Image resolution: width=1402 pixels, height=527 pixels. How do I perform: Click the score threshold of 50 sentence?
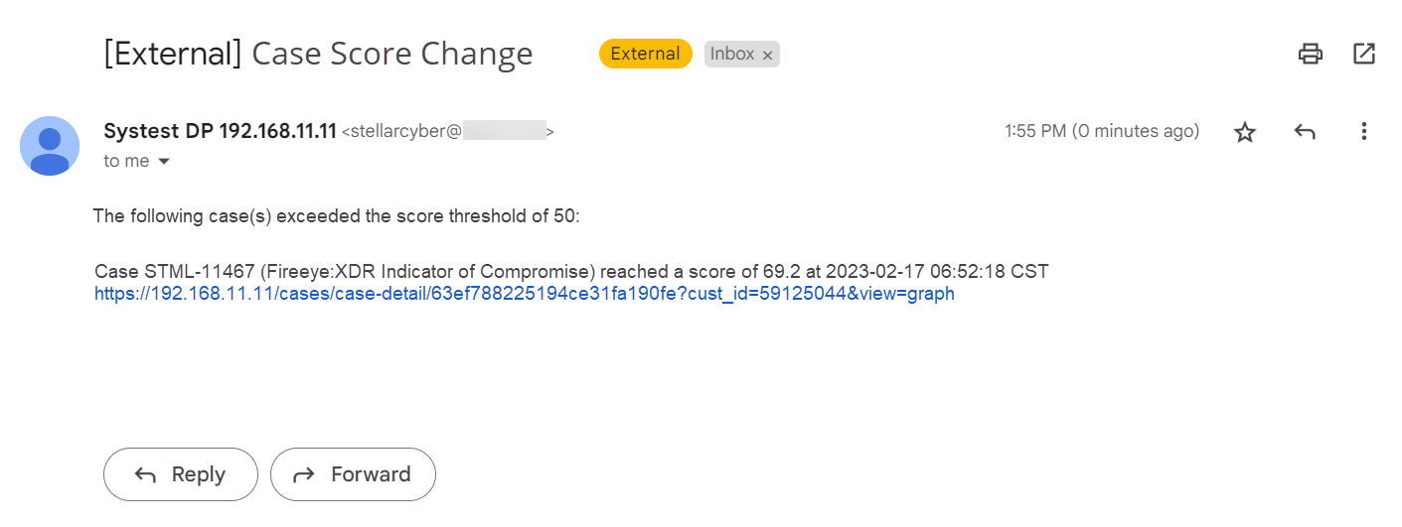click(336, 215)
